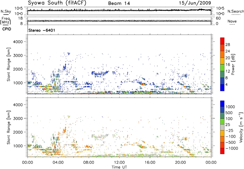The width and height of the screenshot is (244, 169).
Task: Pick the -25 to -100 yellow-orange Velocity swatch
Action: (222, 133)
